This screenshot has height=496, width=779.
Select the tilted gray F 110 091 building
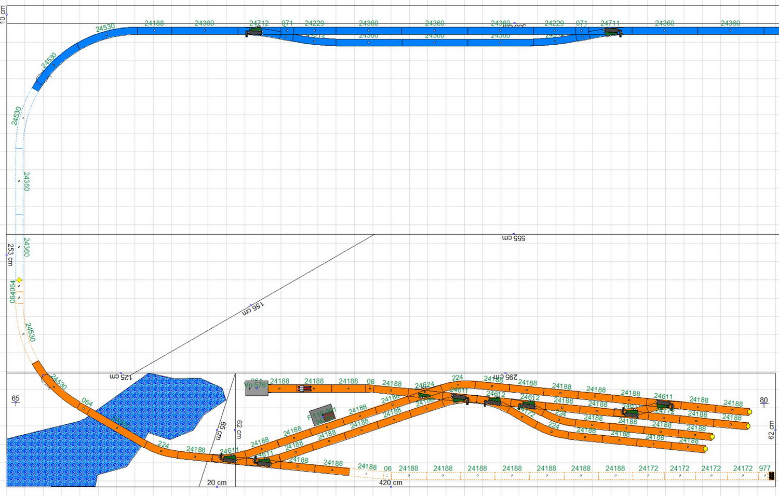[322, 415]
